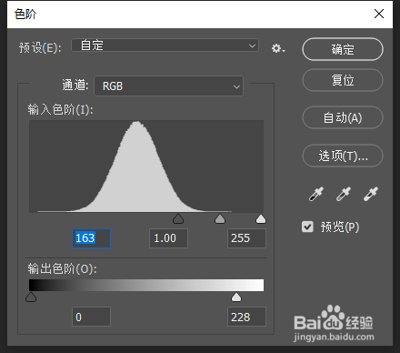Image resolution: width=400 pixels, height=353 pixels.
Task: Click the output black slider handle
Action: [31, 297]
